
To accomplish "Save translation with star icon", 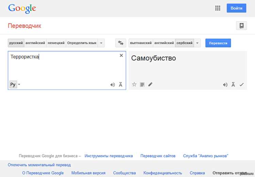I will (134, 84).
